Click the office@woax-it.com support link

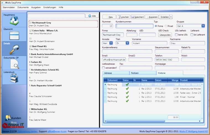click(x=57, y=131)
